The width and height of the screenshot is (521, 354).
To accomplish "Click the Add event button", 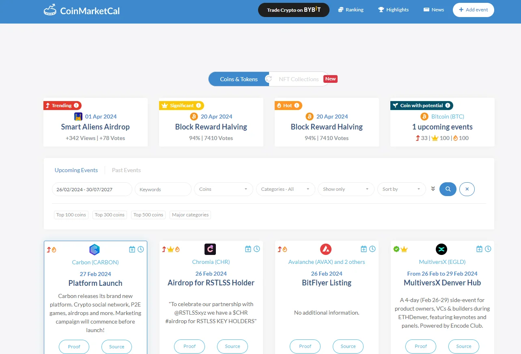I will [474, 10].
